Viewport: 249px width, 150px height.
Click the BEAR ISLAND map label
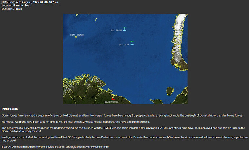pos(77,35)
